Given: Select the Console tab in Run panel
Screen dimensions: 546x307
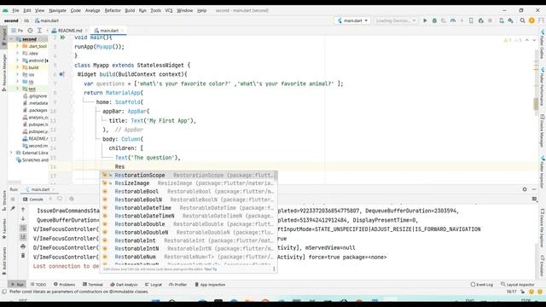Looking at the screenshot, I should (x=33, y=199).
